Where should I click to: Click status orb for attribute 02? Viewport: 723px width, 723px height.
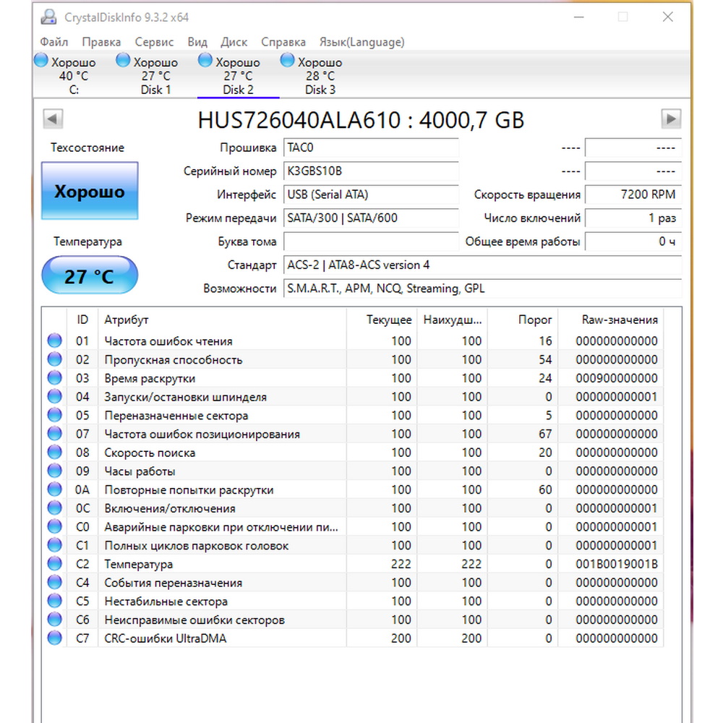pyautogui.click(x=54, y=359)
